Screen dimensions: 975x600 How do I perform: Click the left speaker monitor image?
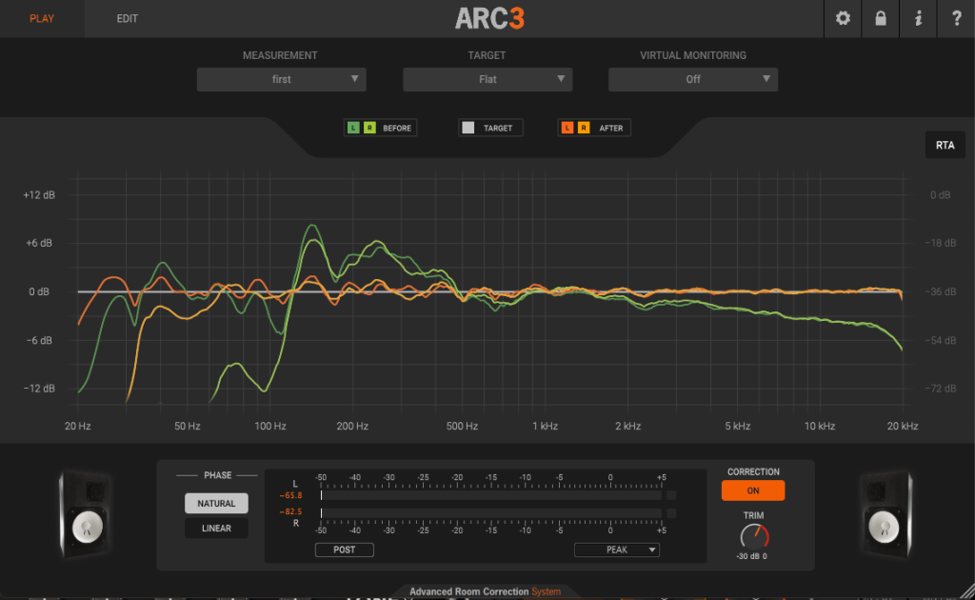click(88, 515)
